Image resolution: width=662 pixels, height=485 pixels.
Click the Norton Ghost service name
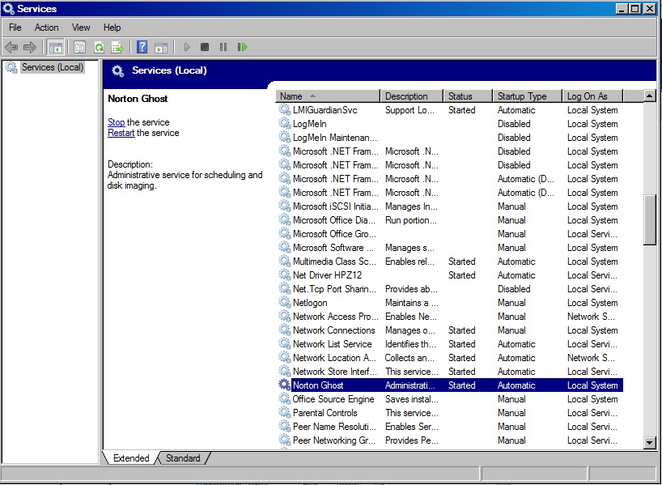click(x=318, y=385)
